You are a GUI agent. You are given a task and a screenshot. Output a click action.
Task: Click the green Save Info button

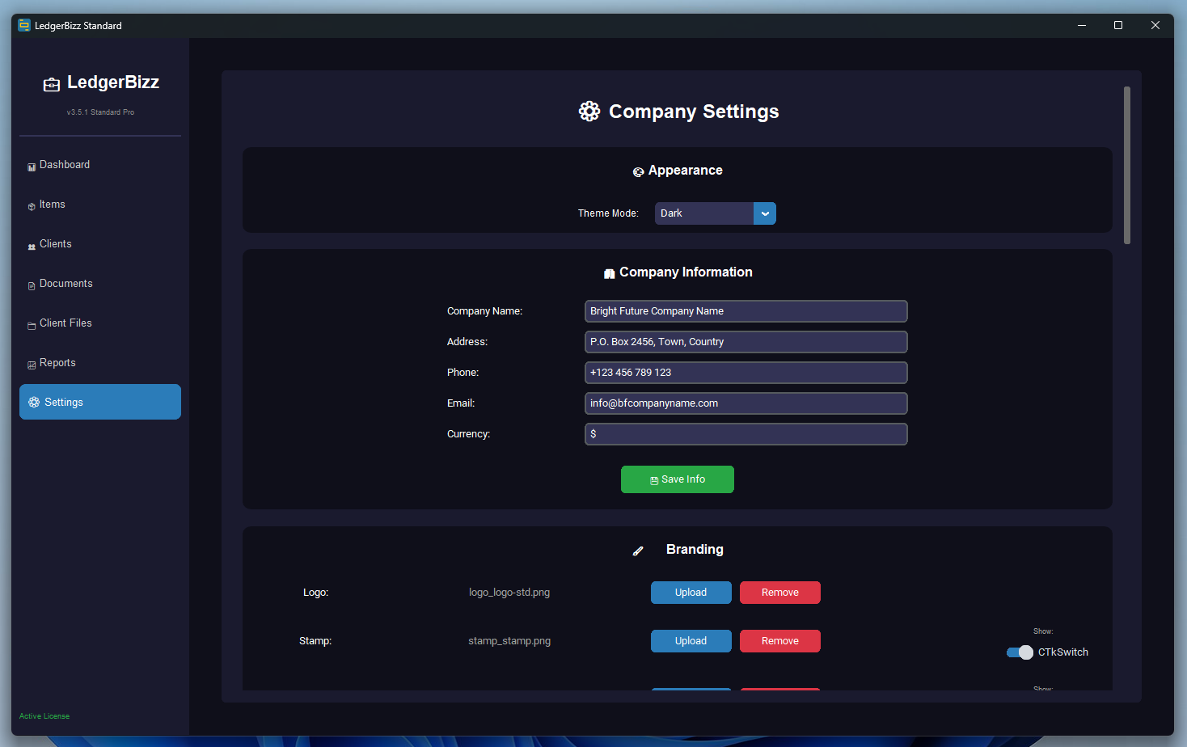coord(678,479)
